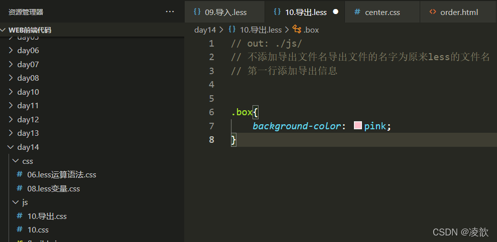Click CSS icon beside 08.less变量.css
The height and width of the screenshot is (242, 497).
click(x=20, y=188)
